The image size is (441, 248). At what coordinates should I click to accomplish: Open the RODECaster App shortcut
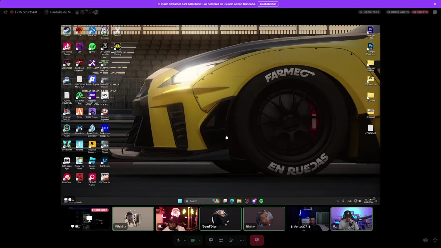tap(67, 163)
